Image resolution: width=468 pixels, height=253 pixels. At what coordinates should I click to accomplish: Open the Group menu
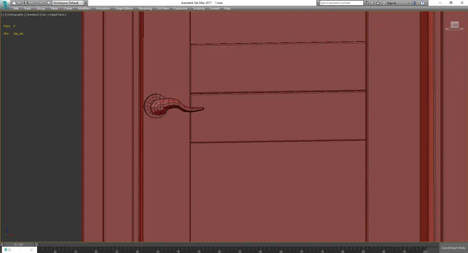(41, 9)
